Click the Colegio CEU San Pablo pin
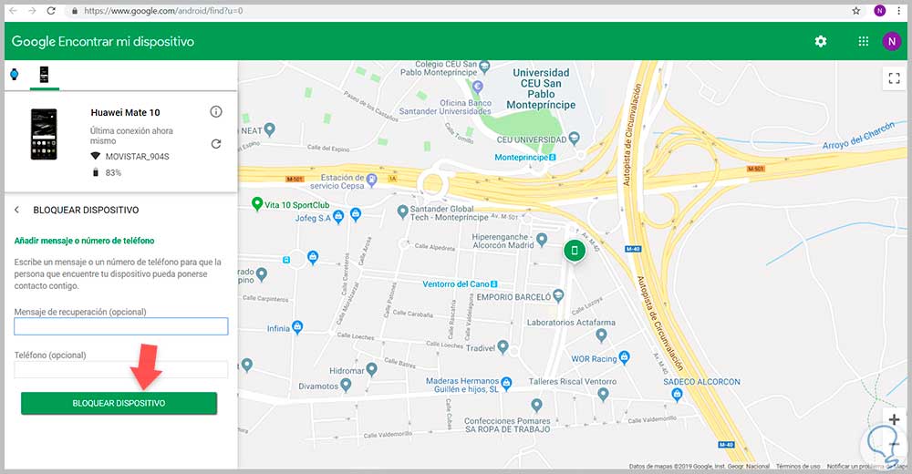Screen dimensions: 912x474 tap(484, 67)
